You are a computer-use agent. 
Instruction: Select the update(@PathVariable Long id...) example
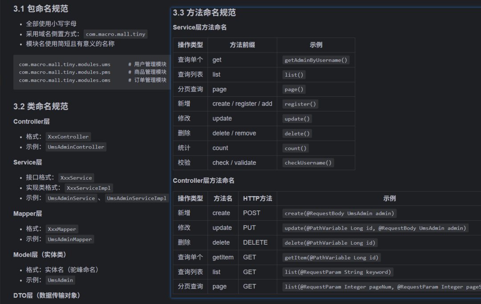[x=375, y=228]
